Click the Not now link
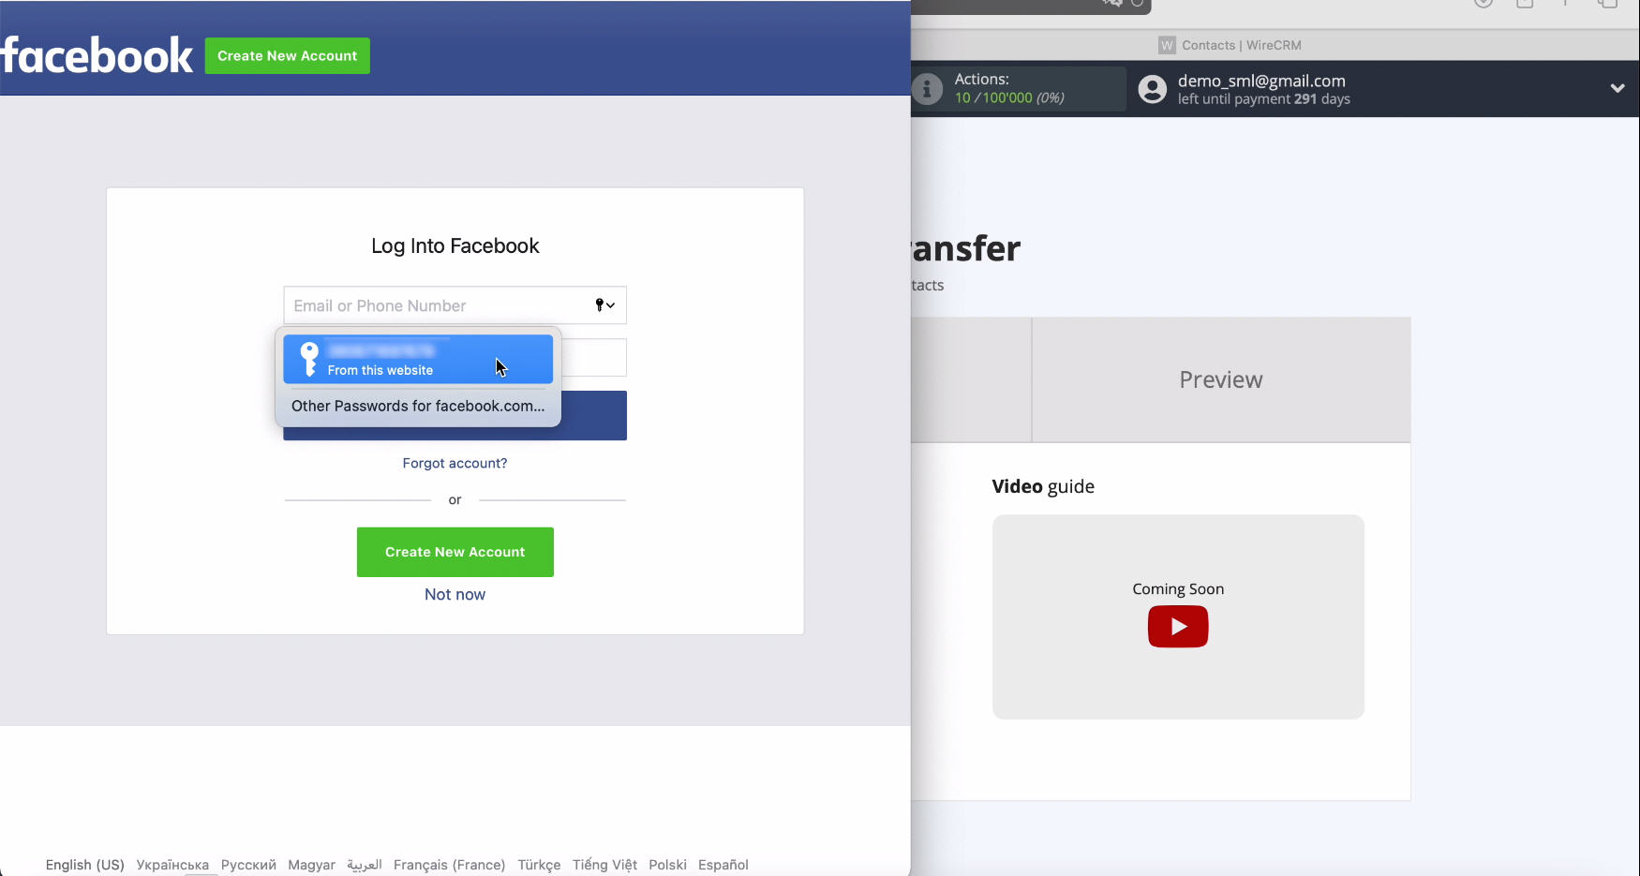1640x876 pixels. click(455, 594)
